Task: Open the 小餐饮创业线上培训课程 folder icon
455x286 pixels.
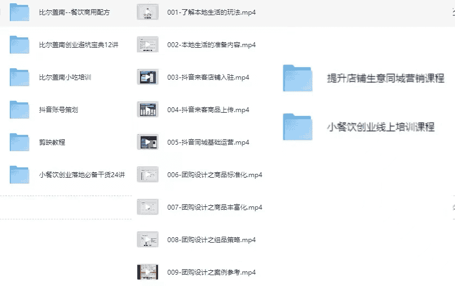Action: click(x=298, y=127)
